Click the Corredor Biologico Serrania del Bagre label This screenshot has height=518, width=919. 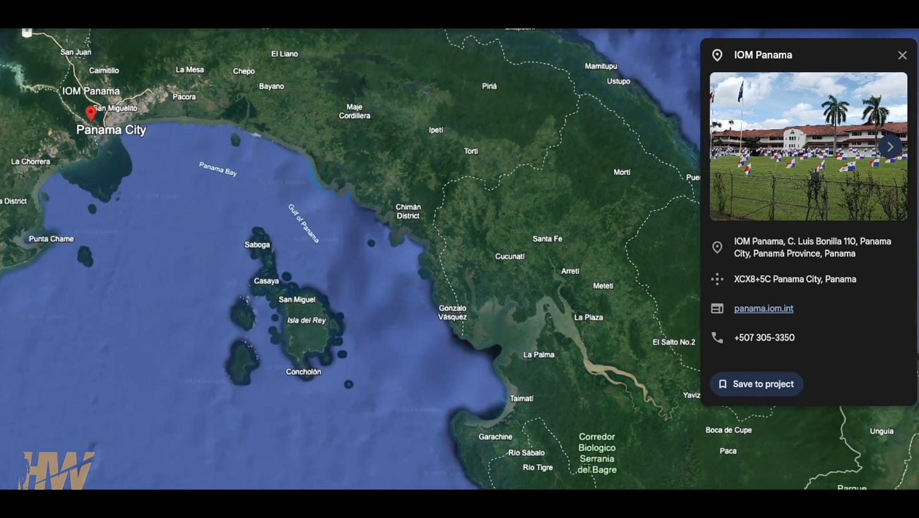(597, 453)
